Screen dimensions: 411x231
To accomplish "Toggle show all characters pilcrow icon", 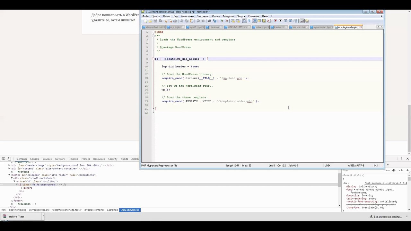I will click(249, 21).
